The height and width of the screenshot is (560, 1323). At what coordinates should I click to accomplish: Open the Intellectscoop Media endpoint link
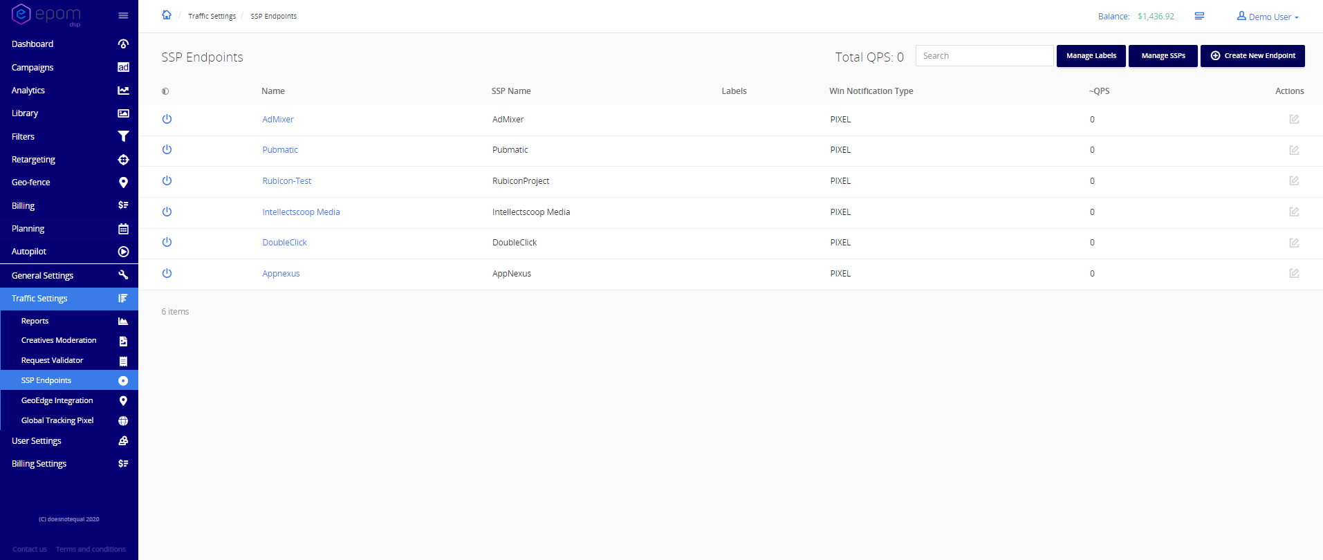click(x=301, y=212)
